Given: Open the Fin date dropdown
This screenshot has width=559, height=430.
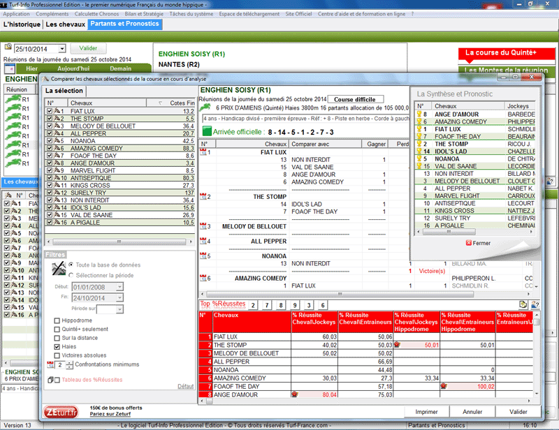Looking at the screenshot, I should coord(119,298).
